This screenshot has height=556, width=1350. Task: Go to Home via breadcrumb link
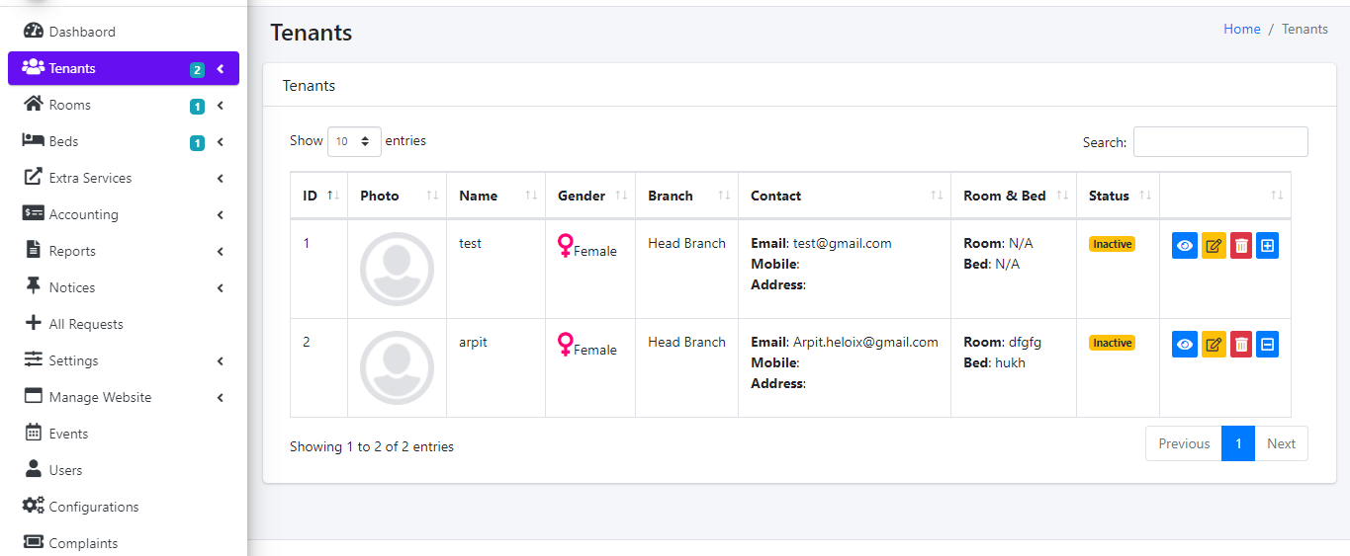pyautogui.click(x=1241, y=29)
